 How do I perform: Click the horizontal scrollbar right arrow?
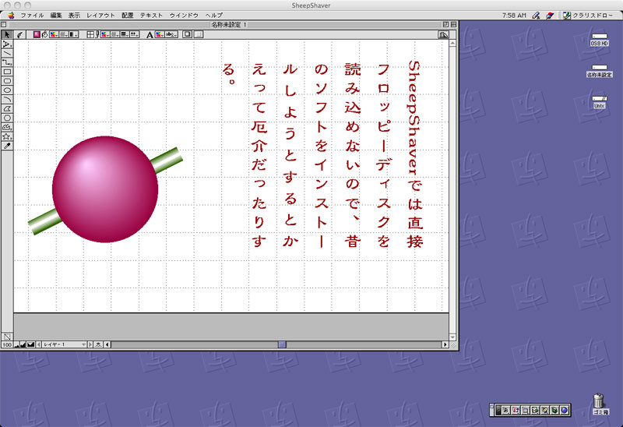(445, 344)
